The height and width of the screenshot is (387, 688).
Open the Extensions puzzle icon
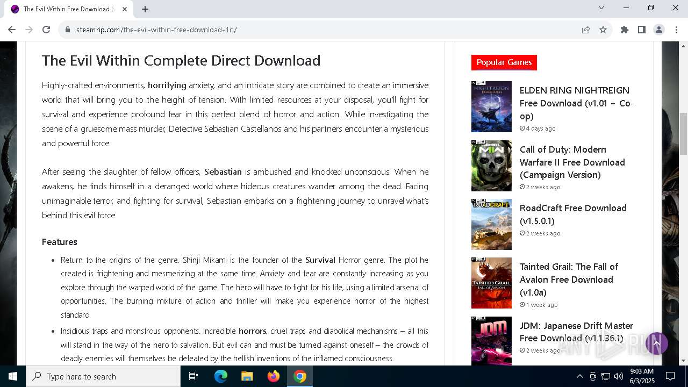pos(625,30)
